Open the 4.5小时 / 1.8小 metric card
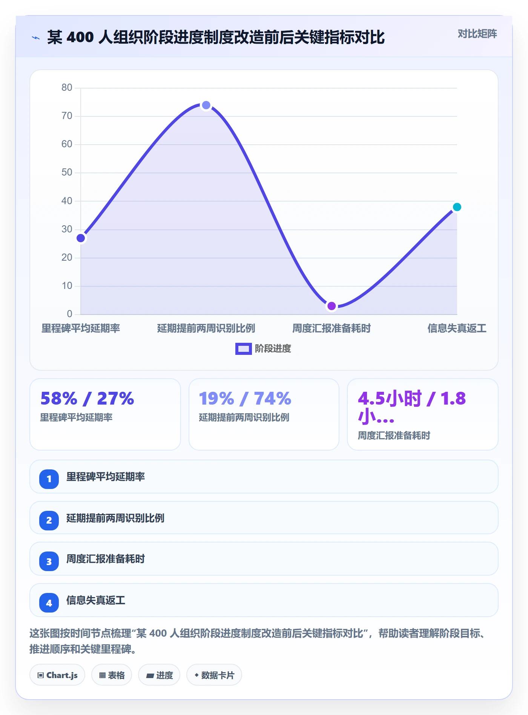The image size is (528, 715). (423, 414)
